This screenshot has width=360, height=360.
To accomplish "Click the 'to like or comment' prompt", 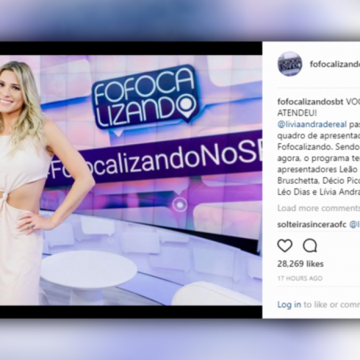I will (x=332, y=305).
